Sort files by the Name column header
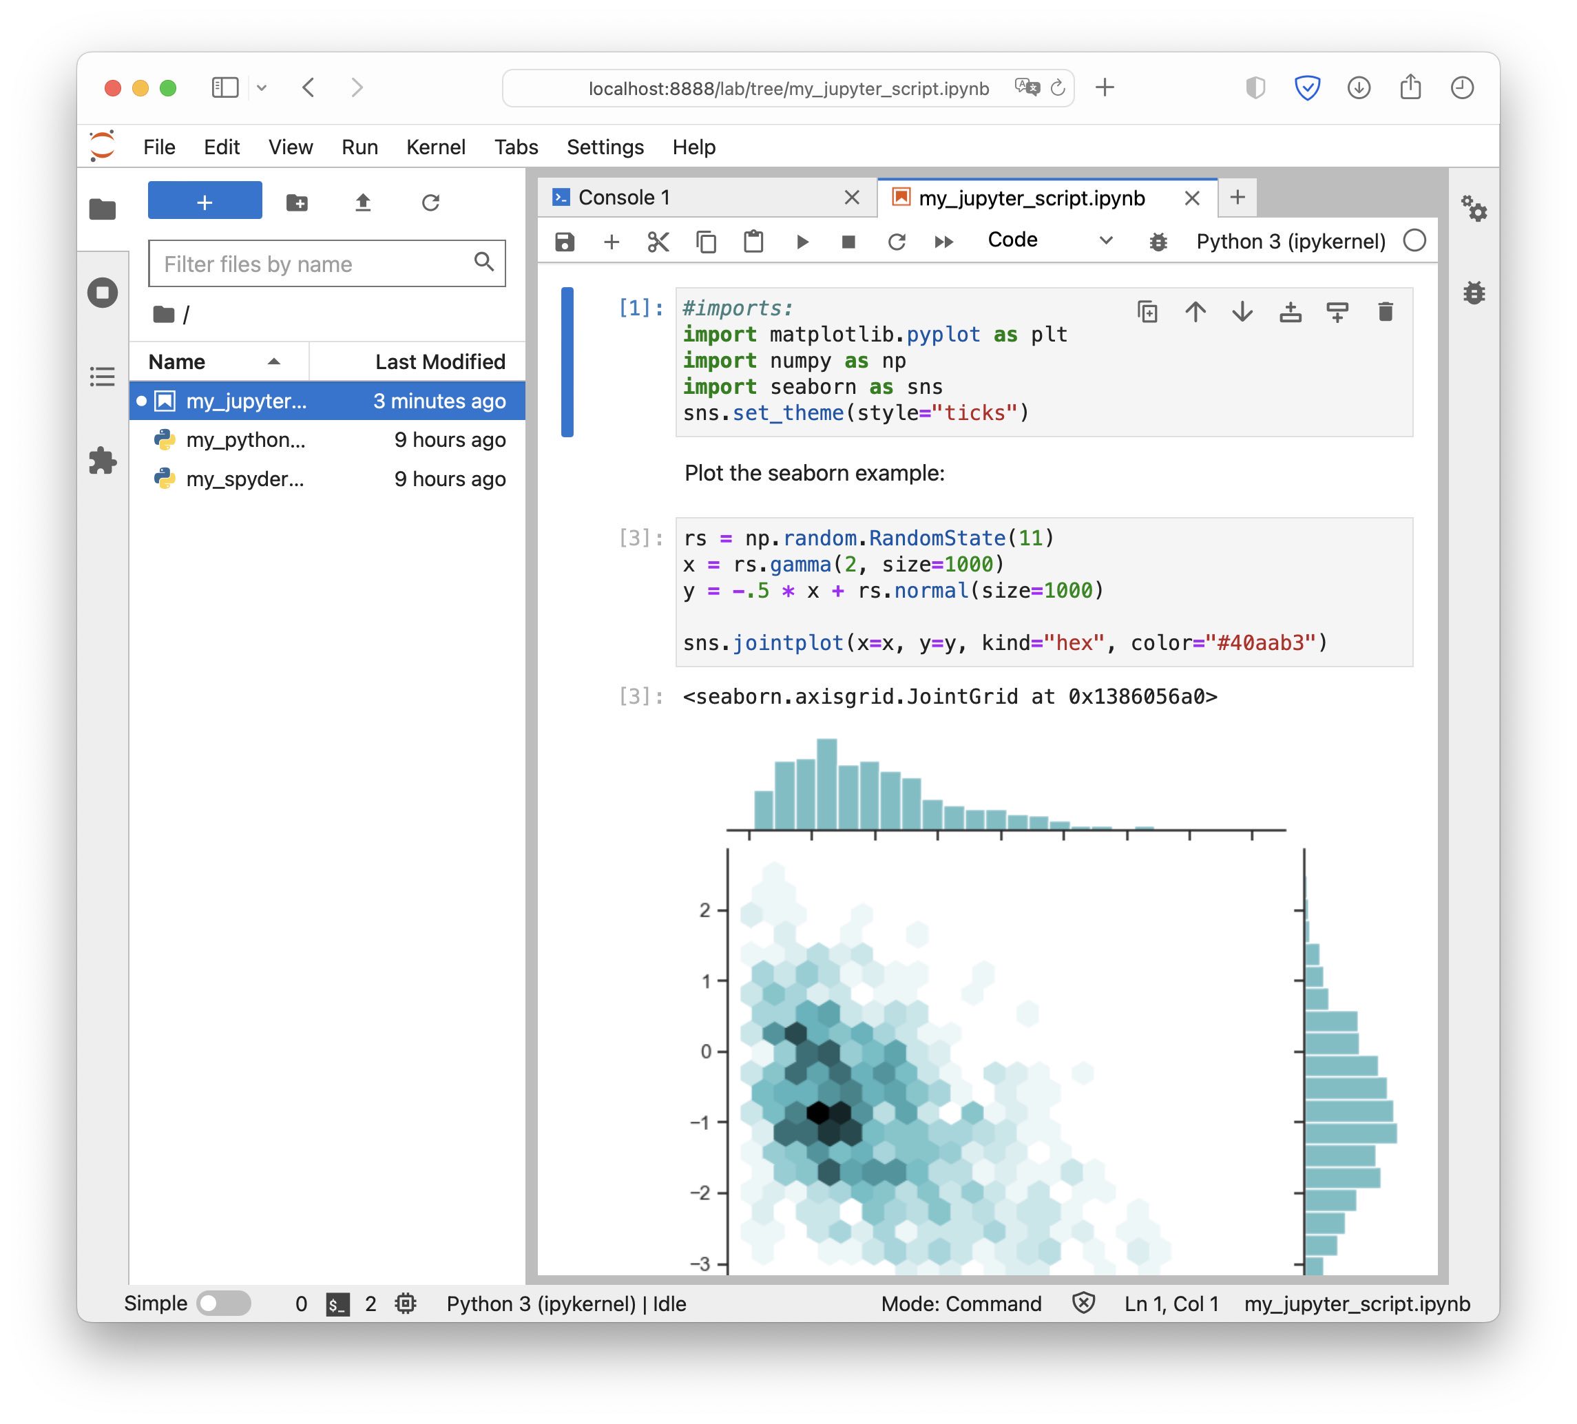This screenshot has height=1424, width=1577. pos(178,362)
